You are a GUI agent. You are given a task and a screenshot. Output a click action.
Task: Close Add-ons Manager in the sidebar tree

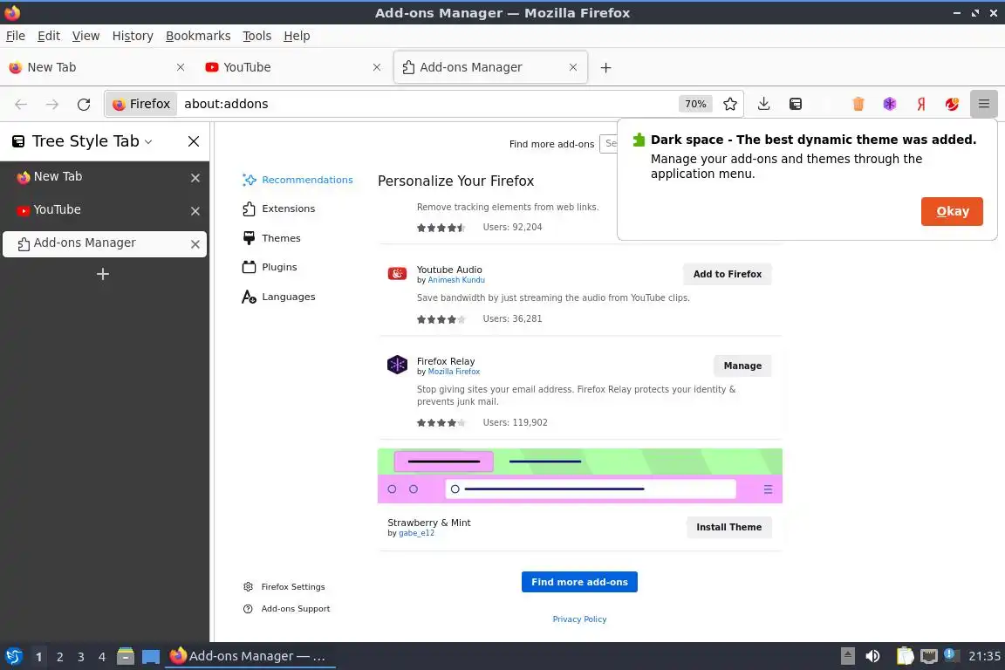(x=195, y=244)
